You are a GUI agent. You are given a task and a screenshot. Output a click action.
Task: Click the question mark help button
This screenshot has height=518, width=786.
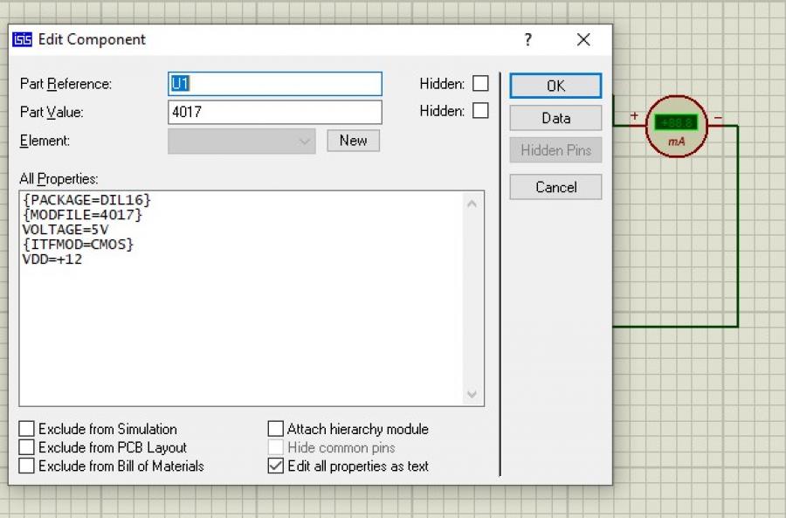click(x=527, y=39)
